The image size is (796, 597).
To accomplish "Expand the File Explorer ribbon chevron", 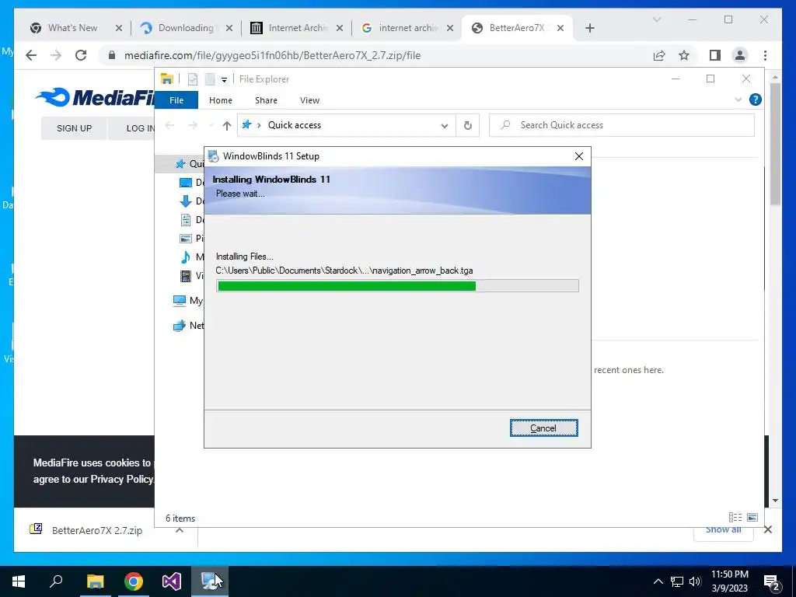I will coord(738,99).
